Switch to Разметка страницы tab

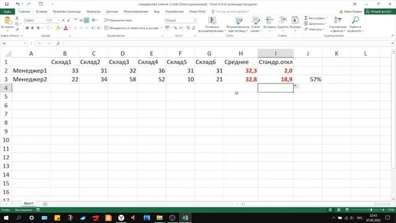click(67, 11)
